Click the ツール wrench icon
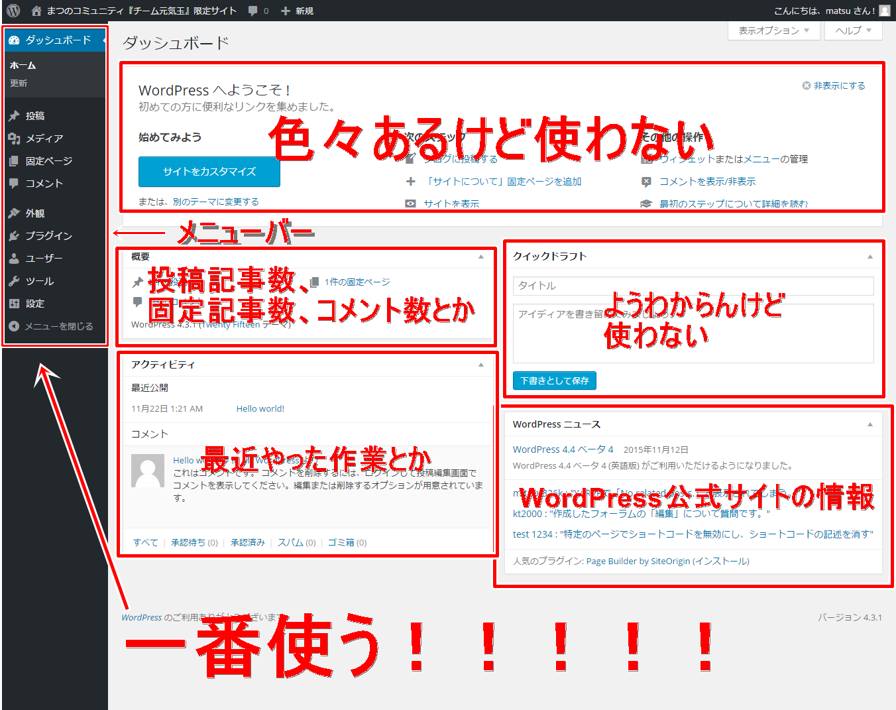 pyautogui.click(x=14, y=281)
